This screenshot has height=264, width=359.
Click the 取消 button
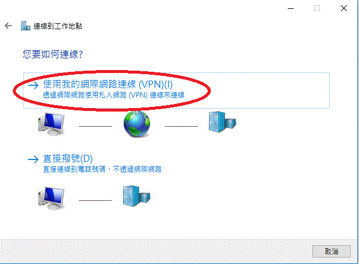332,251
